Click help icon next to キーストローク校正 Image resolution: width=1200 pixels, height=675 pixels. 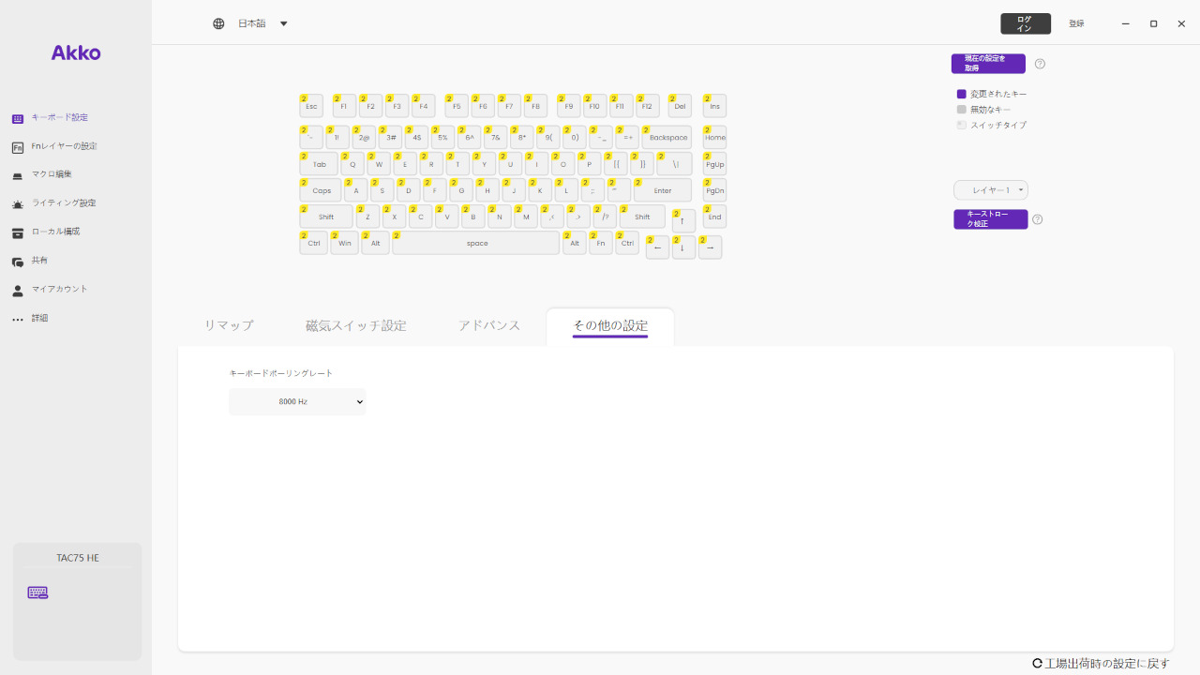(x=1037, y=219)
